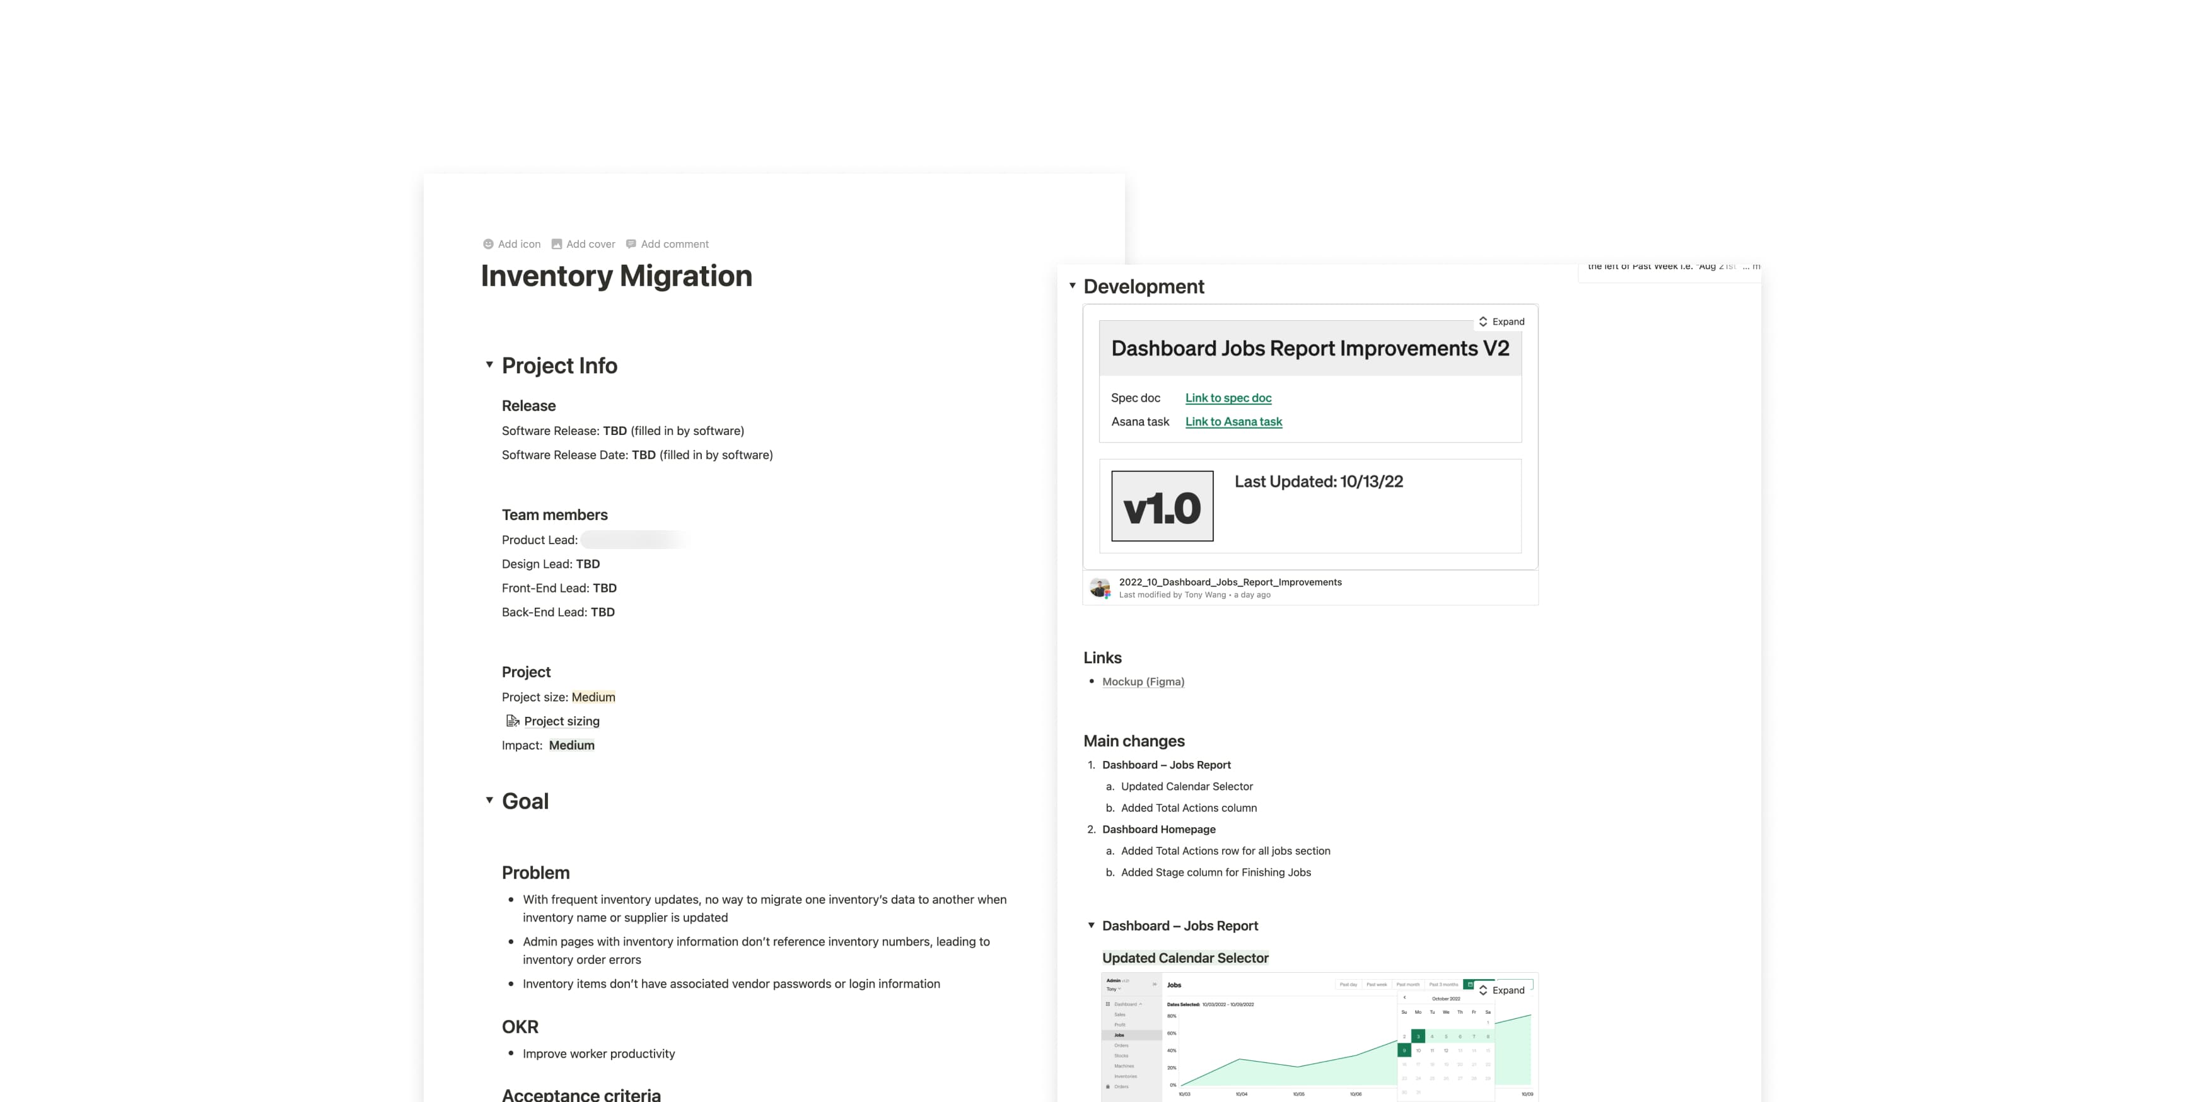Open Sales in the mockup sidebar

click(1120, 1014)
